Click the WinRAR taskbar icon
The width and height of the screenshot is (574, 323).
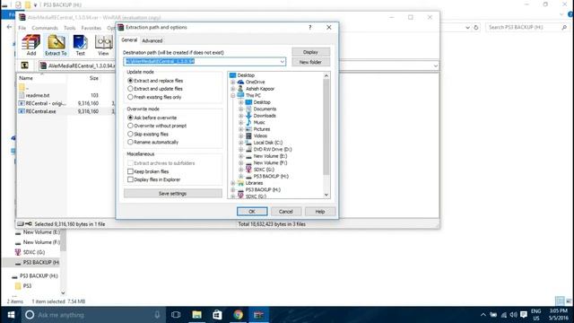[259, 315]
